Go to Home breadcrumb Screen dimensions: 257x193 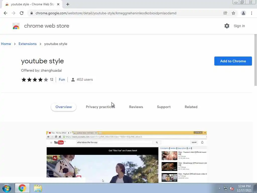tap(6, 44)
